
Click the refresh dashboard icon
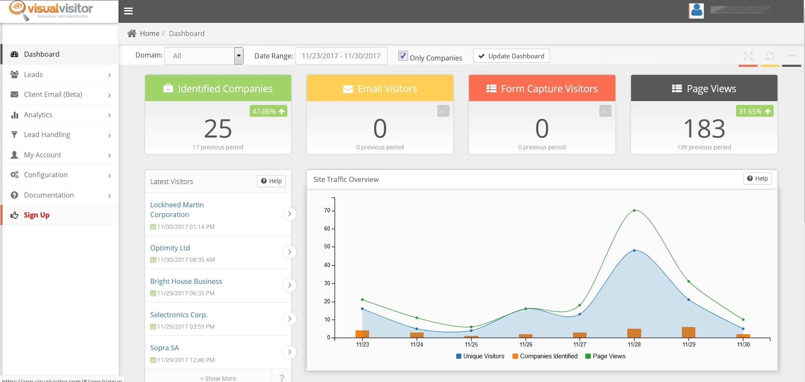pyautogui.click(x=770, y=56)
